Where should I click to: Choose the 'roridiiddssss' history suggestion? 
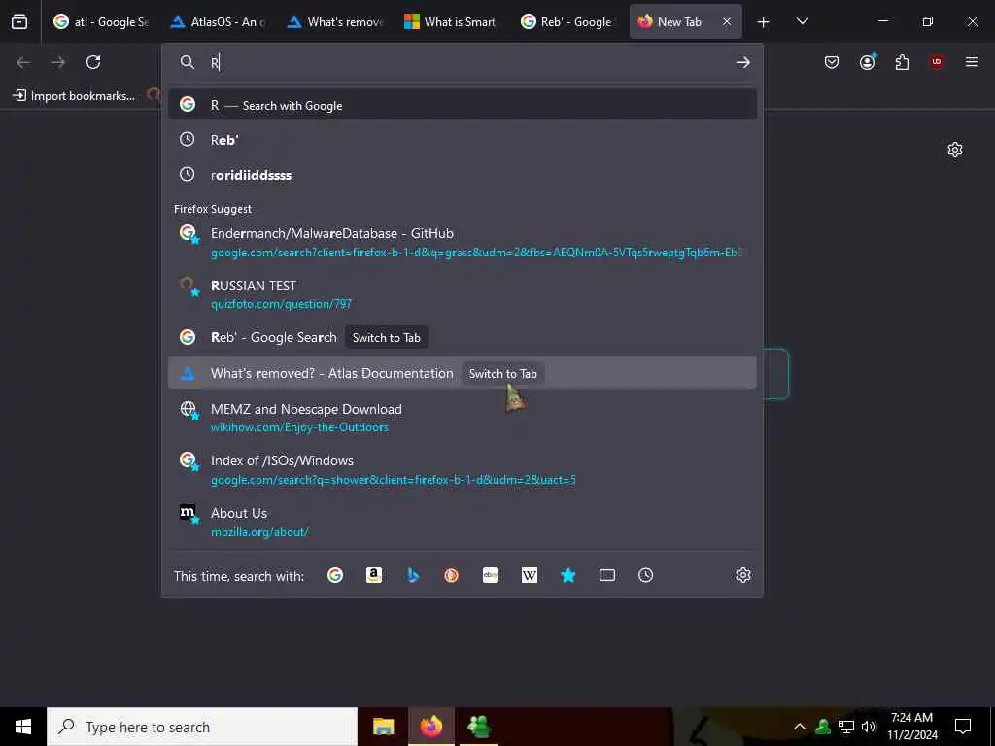[462, 175]
